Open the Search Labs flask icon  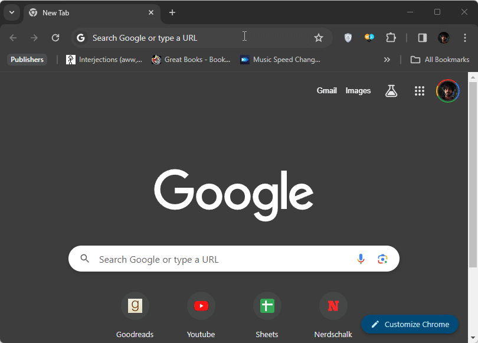(391, 91)
